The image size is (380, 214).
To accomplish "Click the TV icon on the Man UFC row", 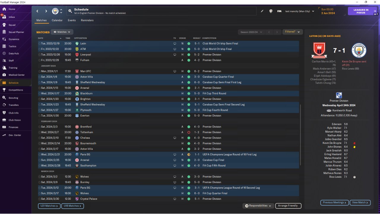I will pos(175,71).
